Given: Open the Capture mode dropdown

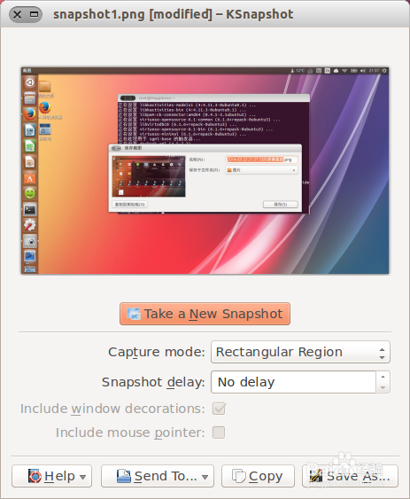Looking at the screenshot, I should click(x=300, y=352).
